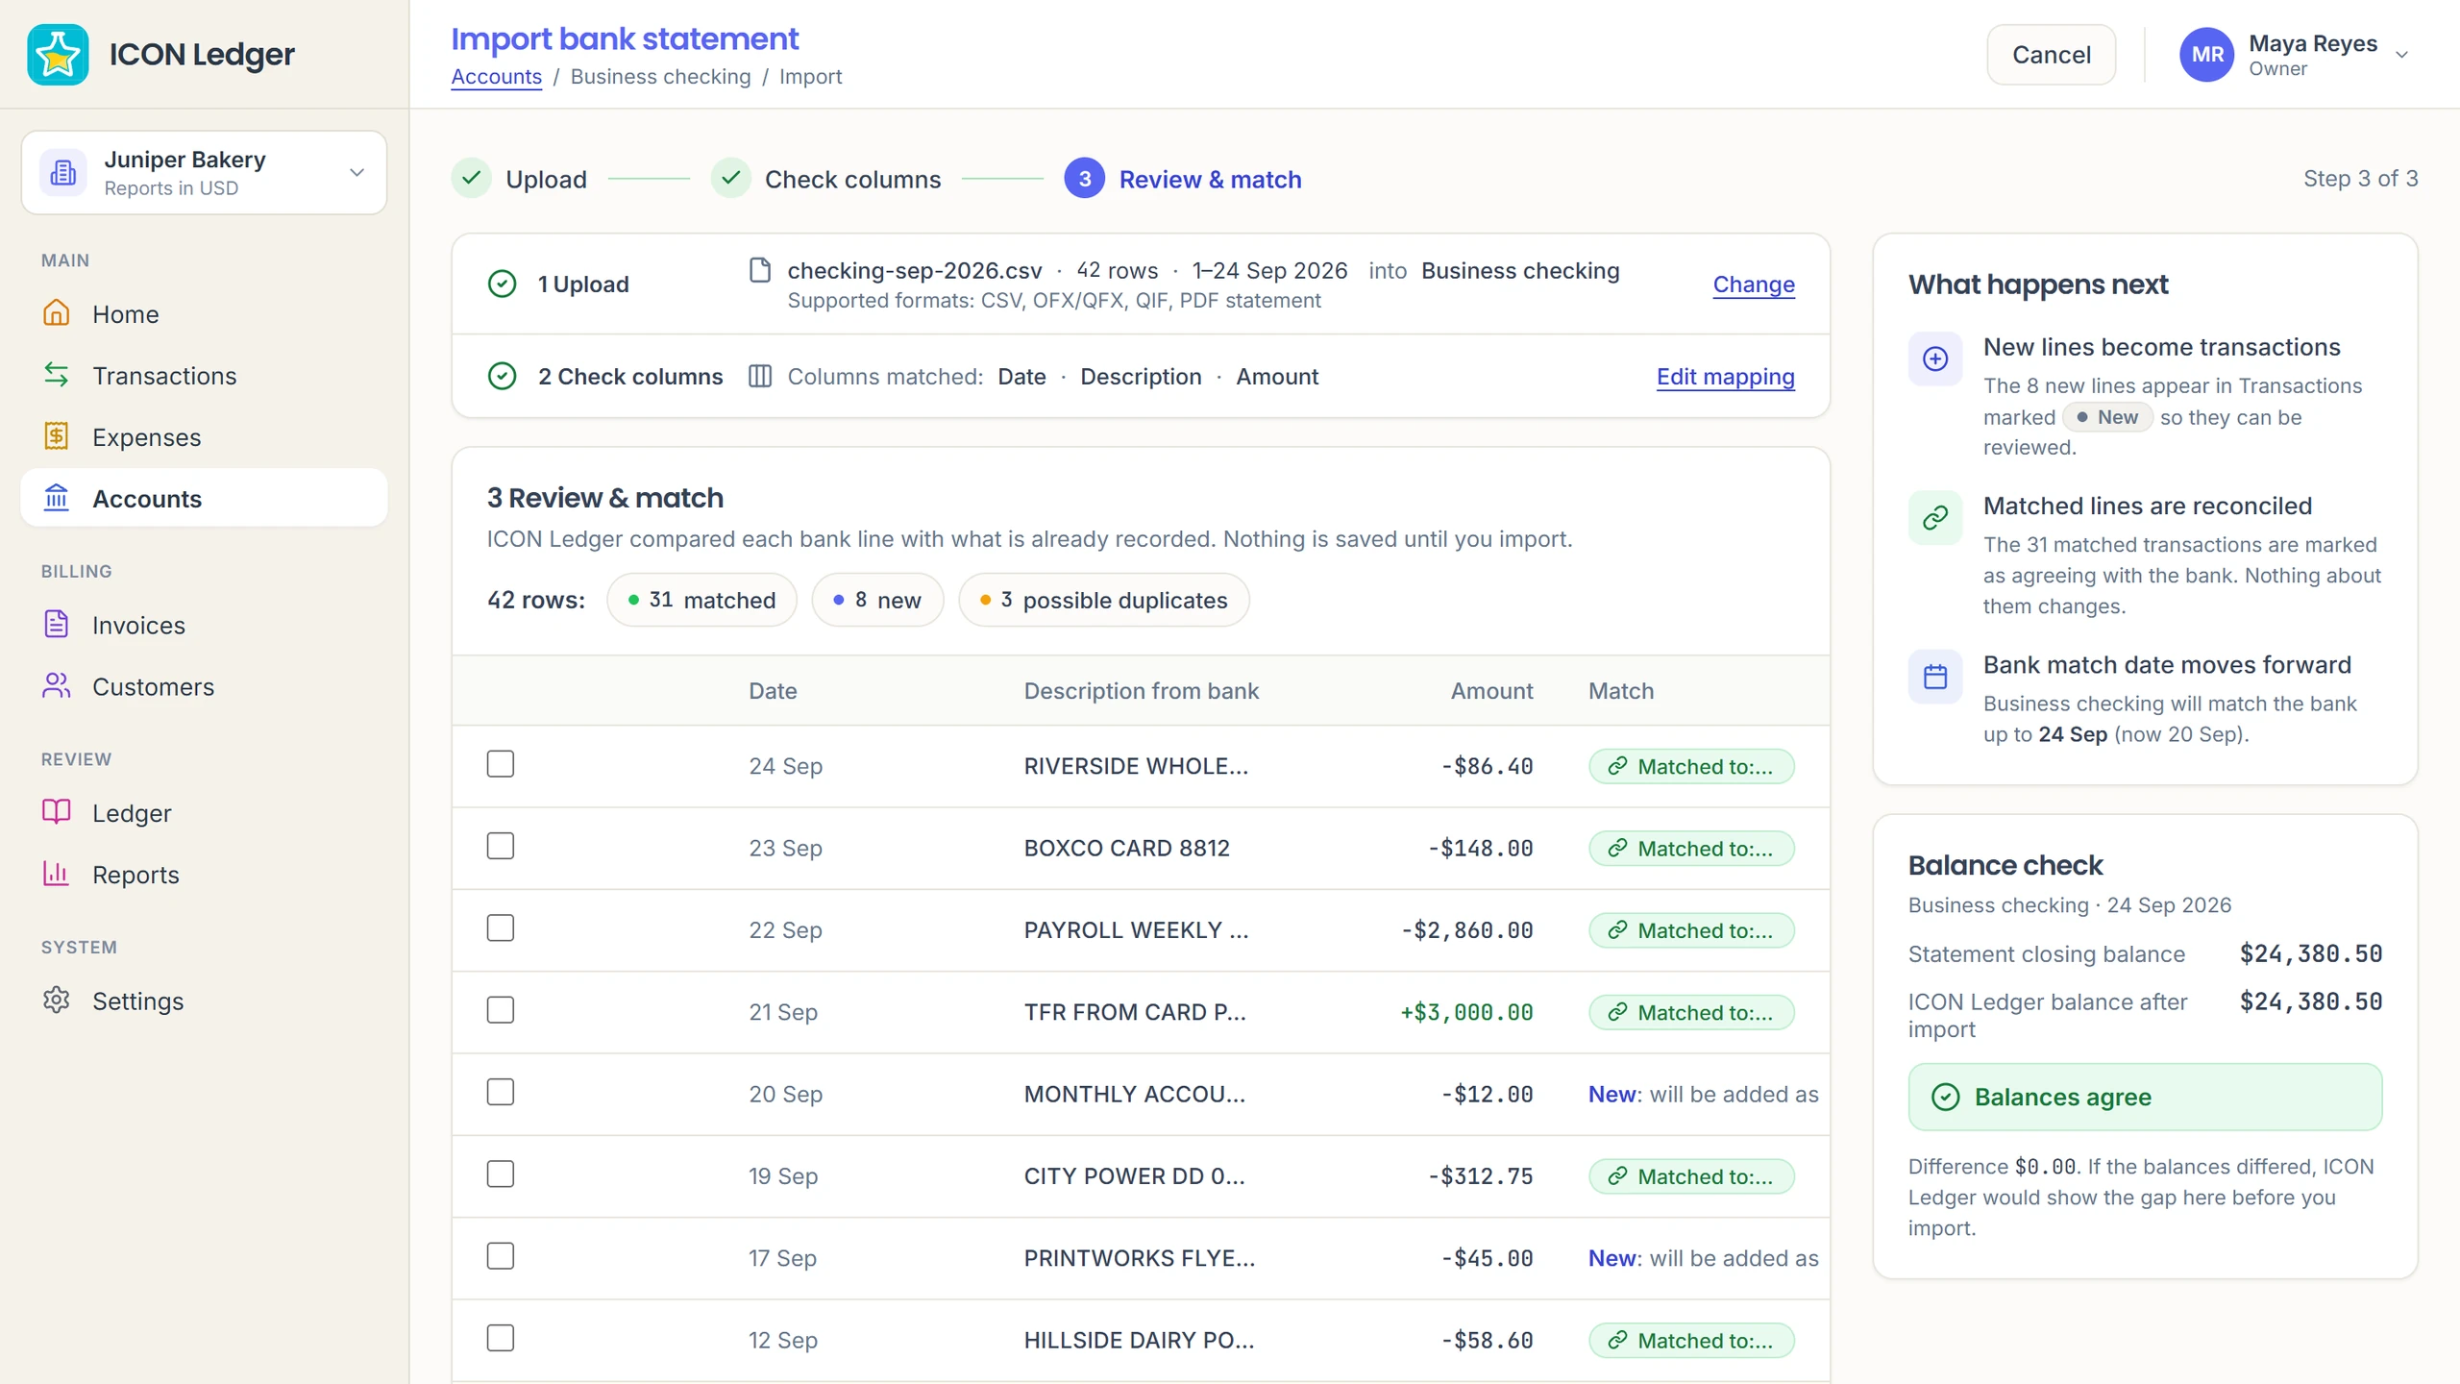Select the HILLSIDE DAIRY row checkbox
This screenshot has height=1384, width=2460.
tap(501, 1338)
